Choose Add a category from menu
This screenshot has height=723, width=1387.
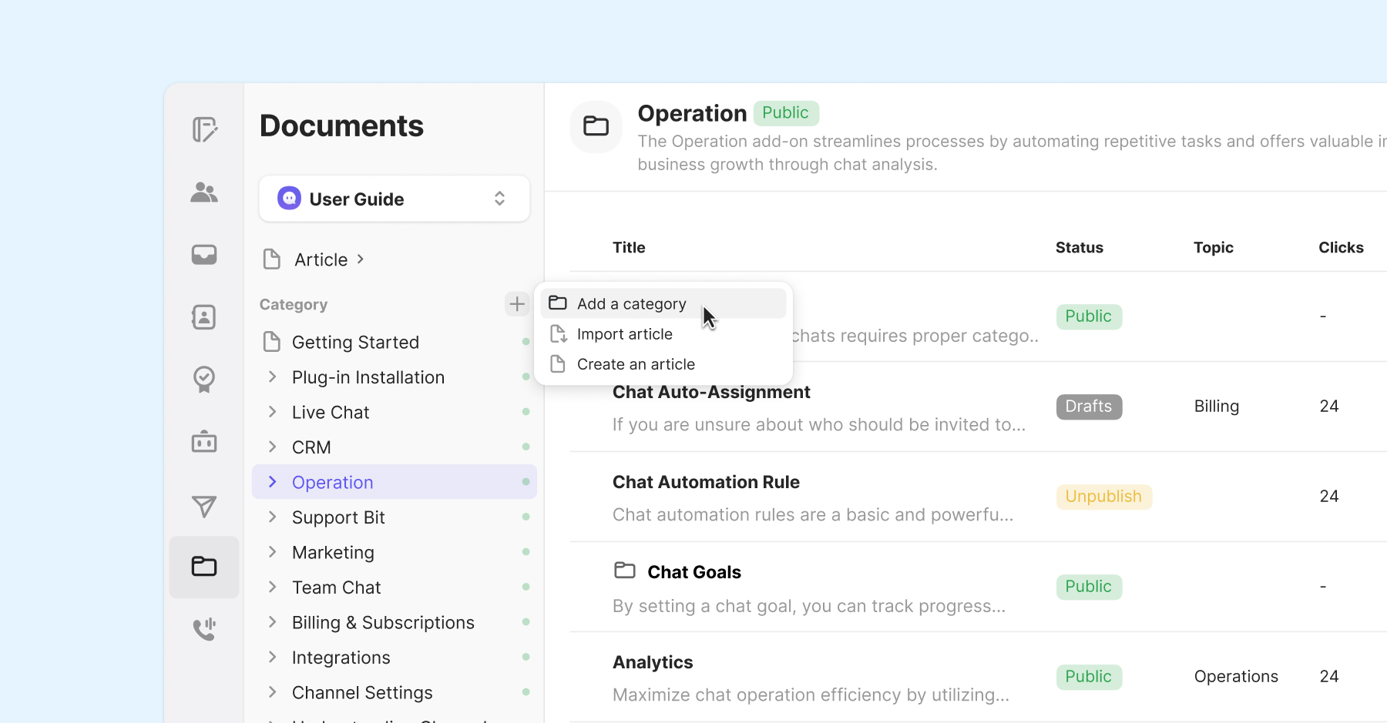click(631, 304)
